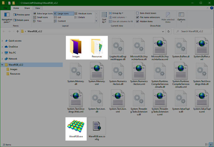Screen dimensions: 214x147
Task: Switch to the Home ribbon tab
Action: pos(16,8)
